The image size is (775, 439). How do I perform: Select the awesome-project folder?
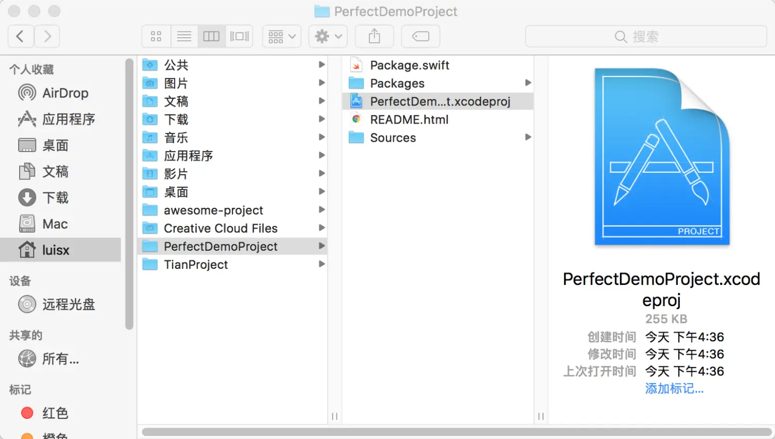233,210
